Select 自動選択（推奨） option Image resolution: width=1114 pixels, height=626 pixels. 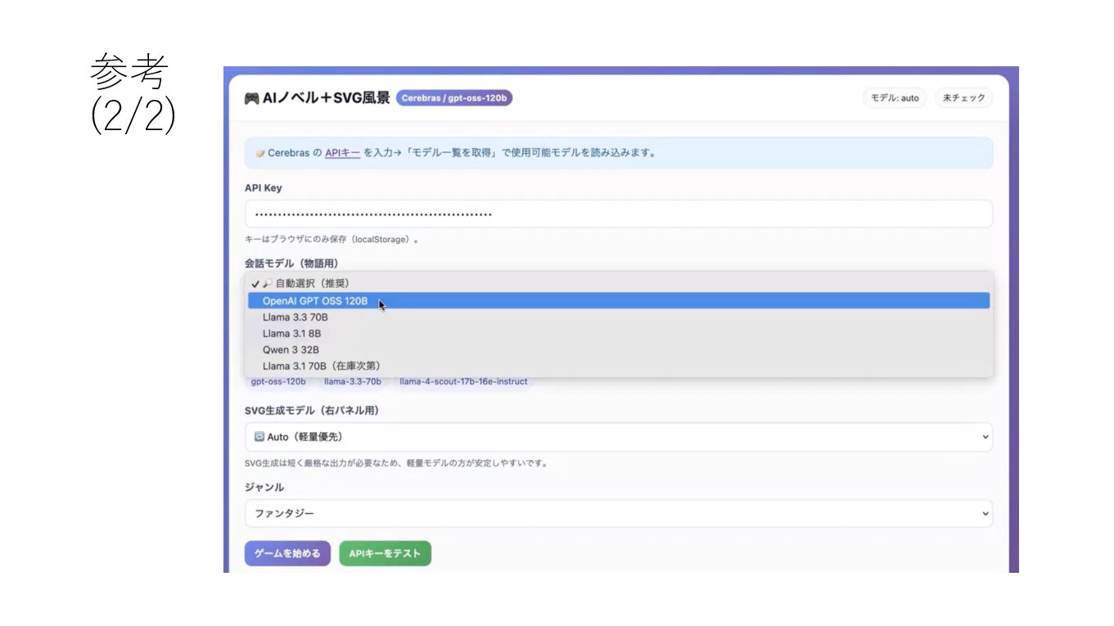click(x=619, y=283)
